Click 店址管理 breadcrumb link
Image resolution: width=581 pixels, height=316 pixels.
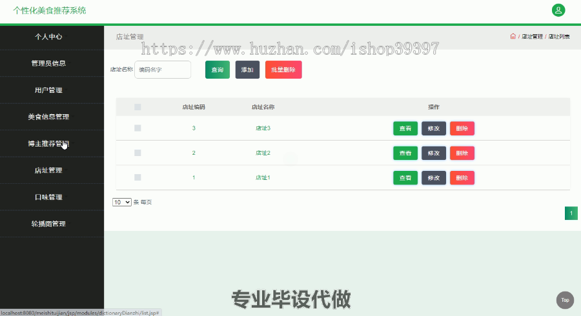click(532, 37)
